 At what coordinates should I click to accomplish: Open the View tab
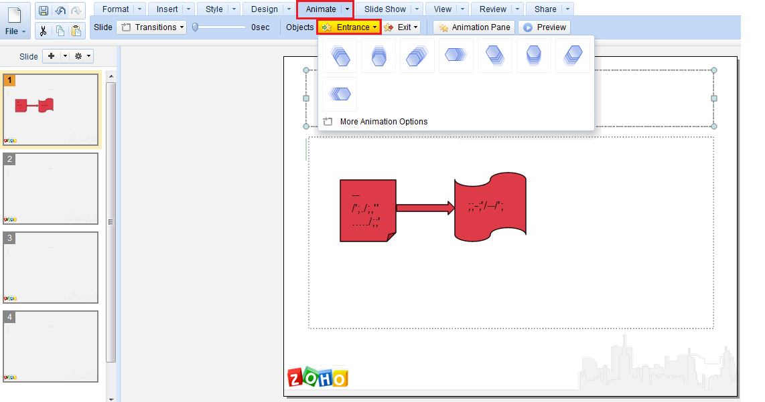(443, 9)
